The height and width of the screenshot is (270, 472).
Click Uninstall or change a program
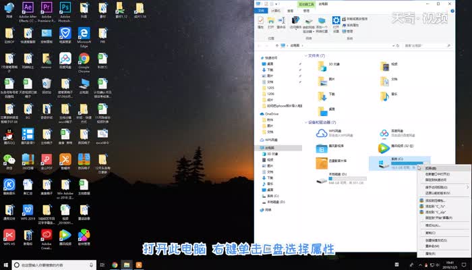355,19
